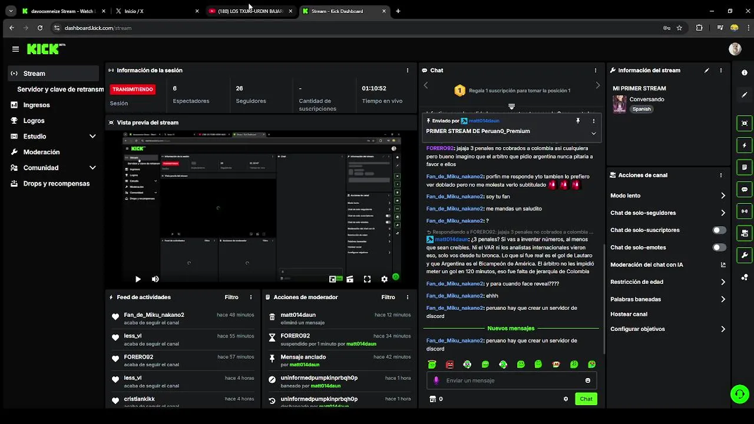Toggle channel actions camera widget in sidebar
The width and height of the screenshot is (754, 424).
click(x=745, y=233)
